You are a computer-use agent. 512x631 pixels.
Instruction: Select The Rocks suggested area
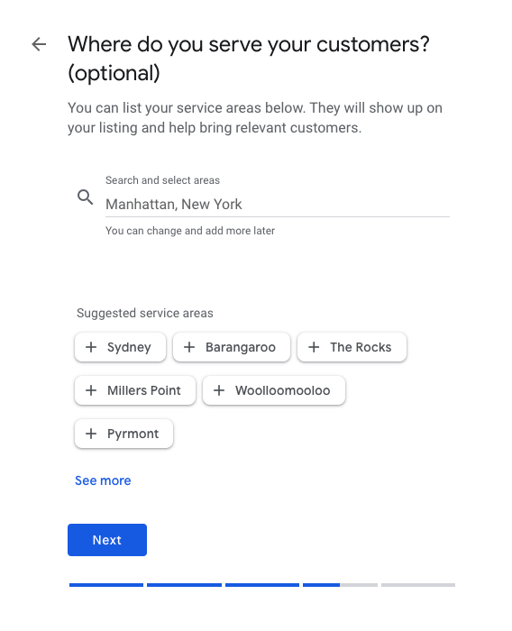(352, 347)
